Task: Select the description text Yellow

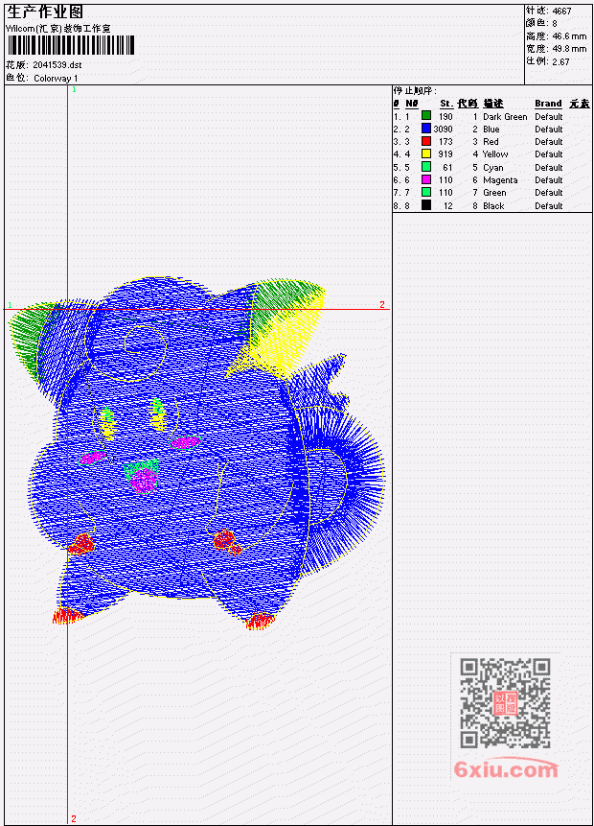Action: tap(495, 154)
